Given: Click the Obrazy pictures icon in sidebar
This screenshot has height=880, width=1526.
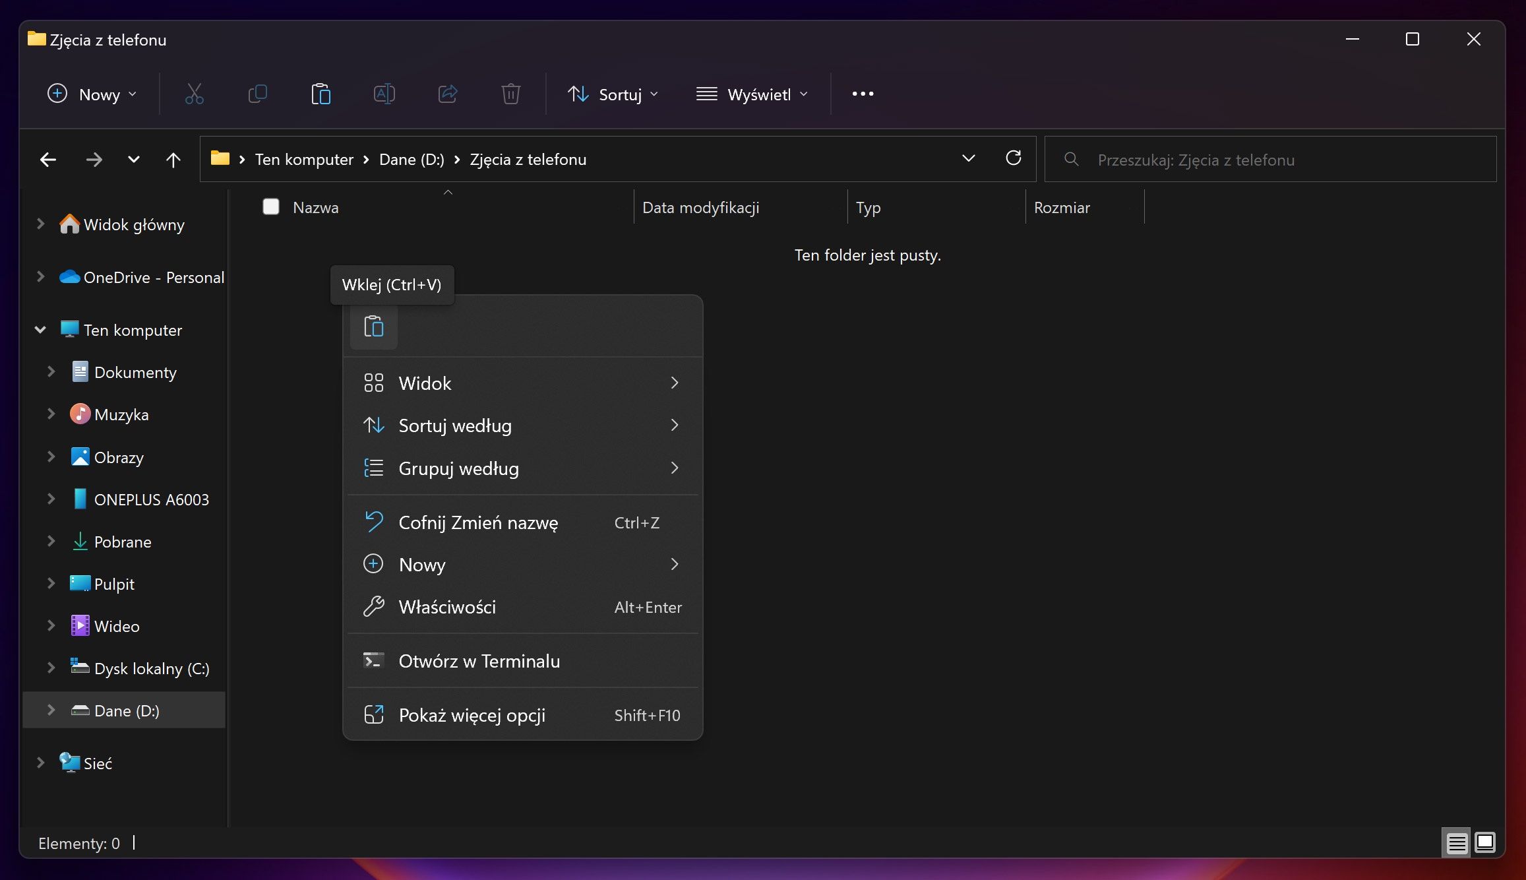Looking at the screenshot, I should tap(80, 456).
